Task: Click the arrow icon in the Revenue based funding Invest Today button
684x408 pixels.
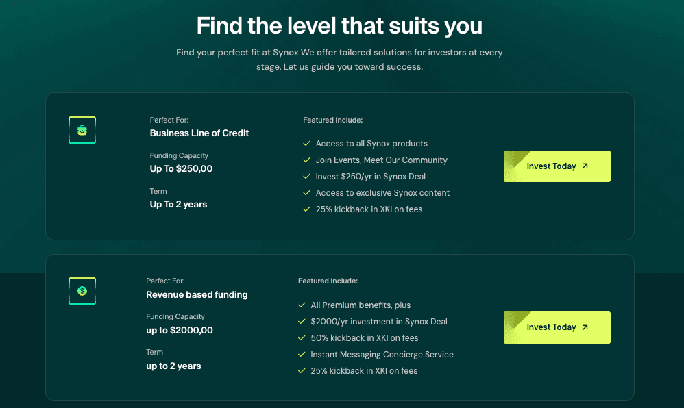Action: (585, 327)
